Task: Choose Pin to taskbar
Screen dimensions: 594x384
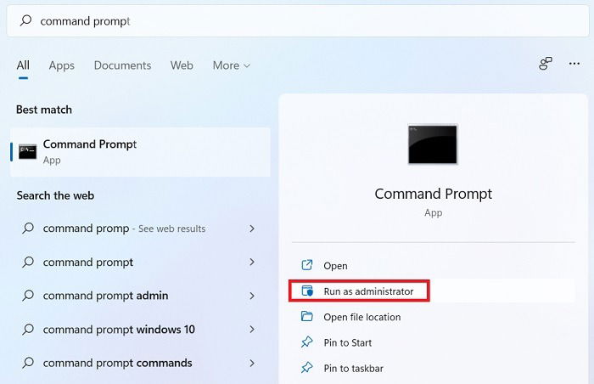Action: tap(434, 368)
